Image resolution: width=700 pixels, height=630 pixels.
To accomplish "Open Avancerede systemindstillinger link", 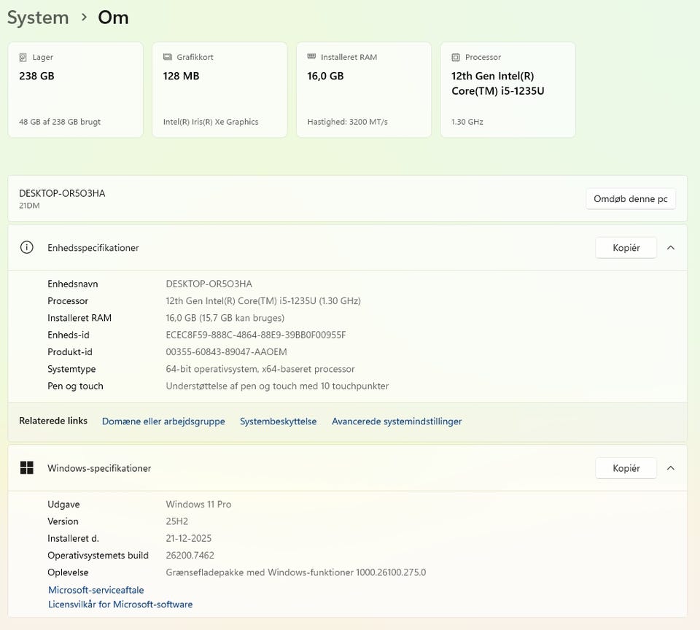I will coord(397,421).
